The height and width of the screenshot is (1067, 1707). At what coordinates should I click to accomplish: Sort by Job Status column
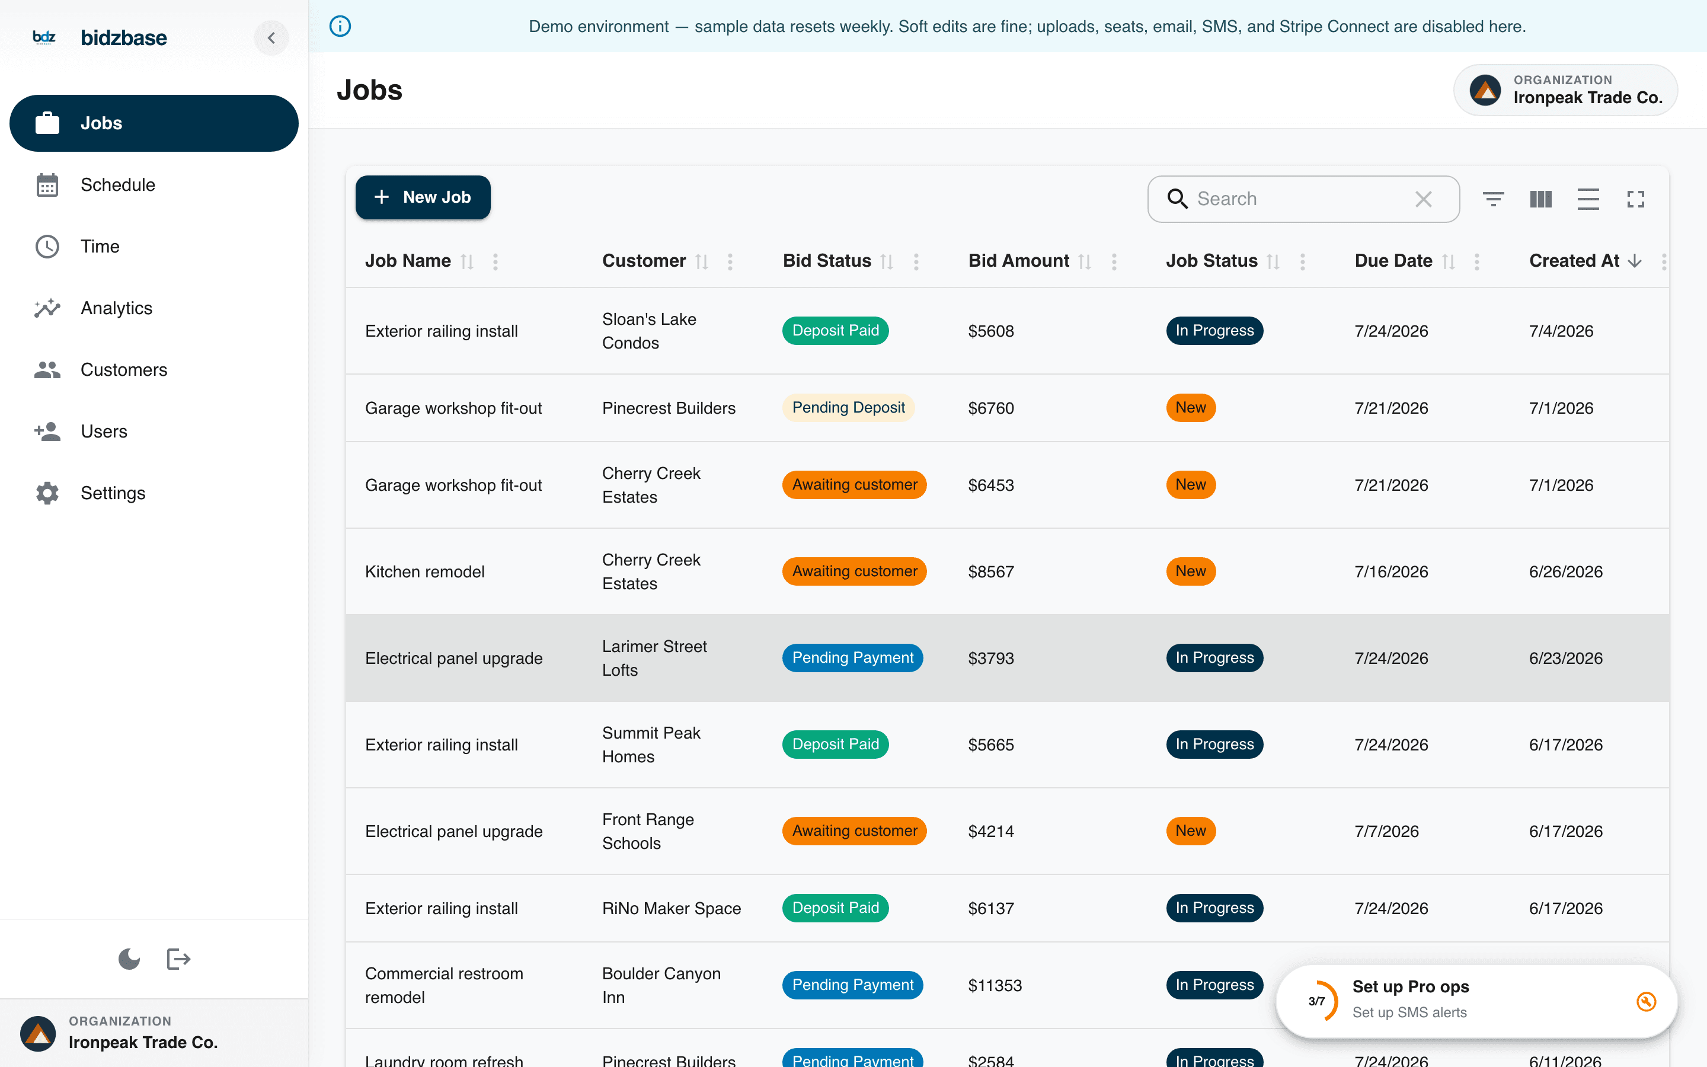point(1274,262)
